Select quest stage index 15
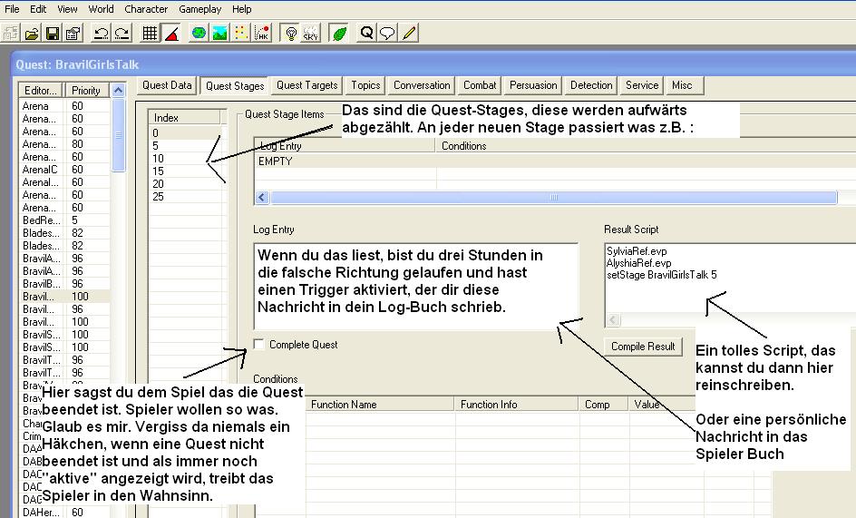 click(x=185, y=171)
